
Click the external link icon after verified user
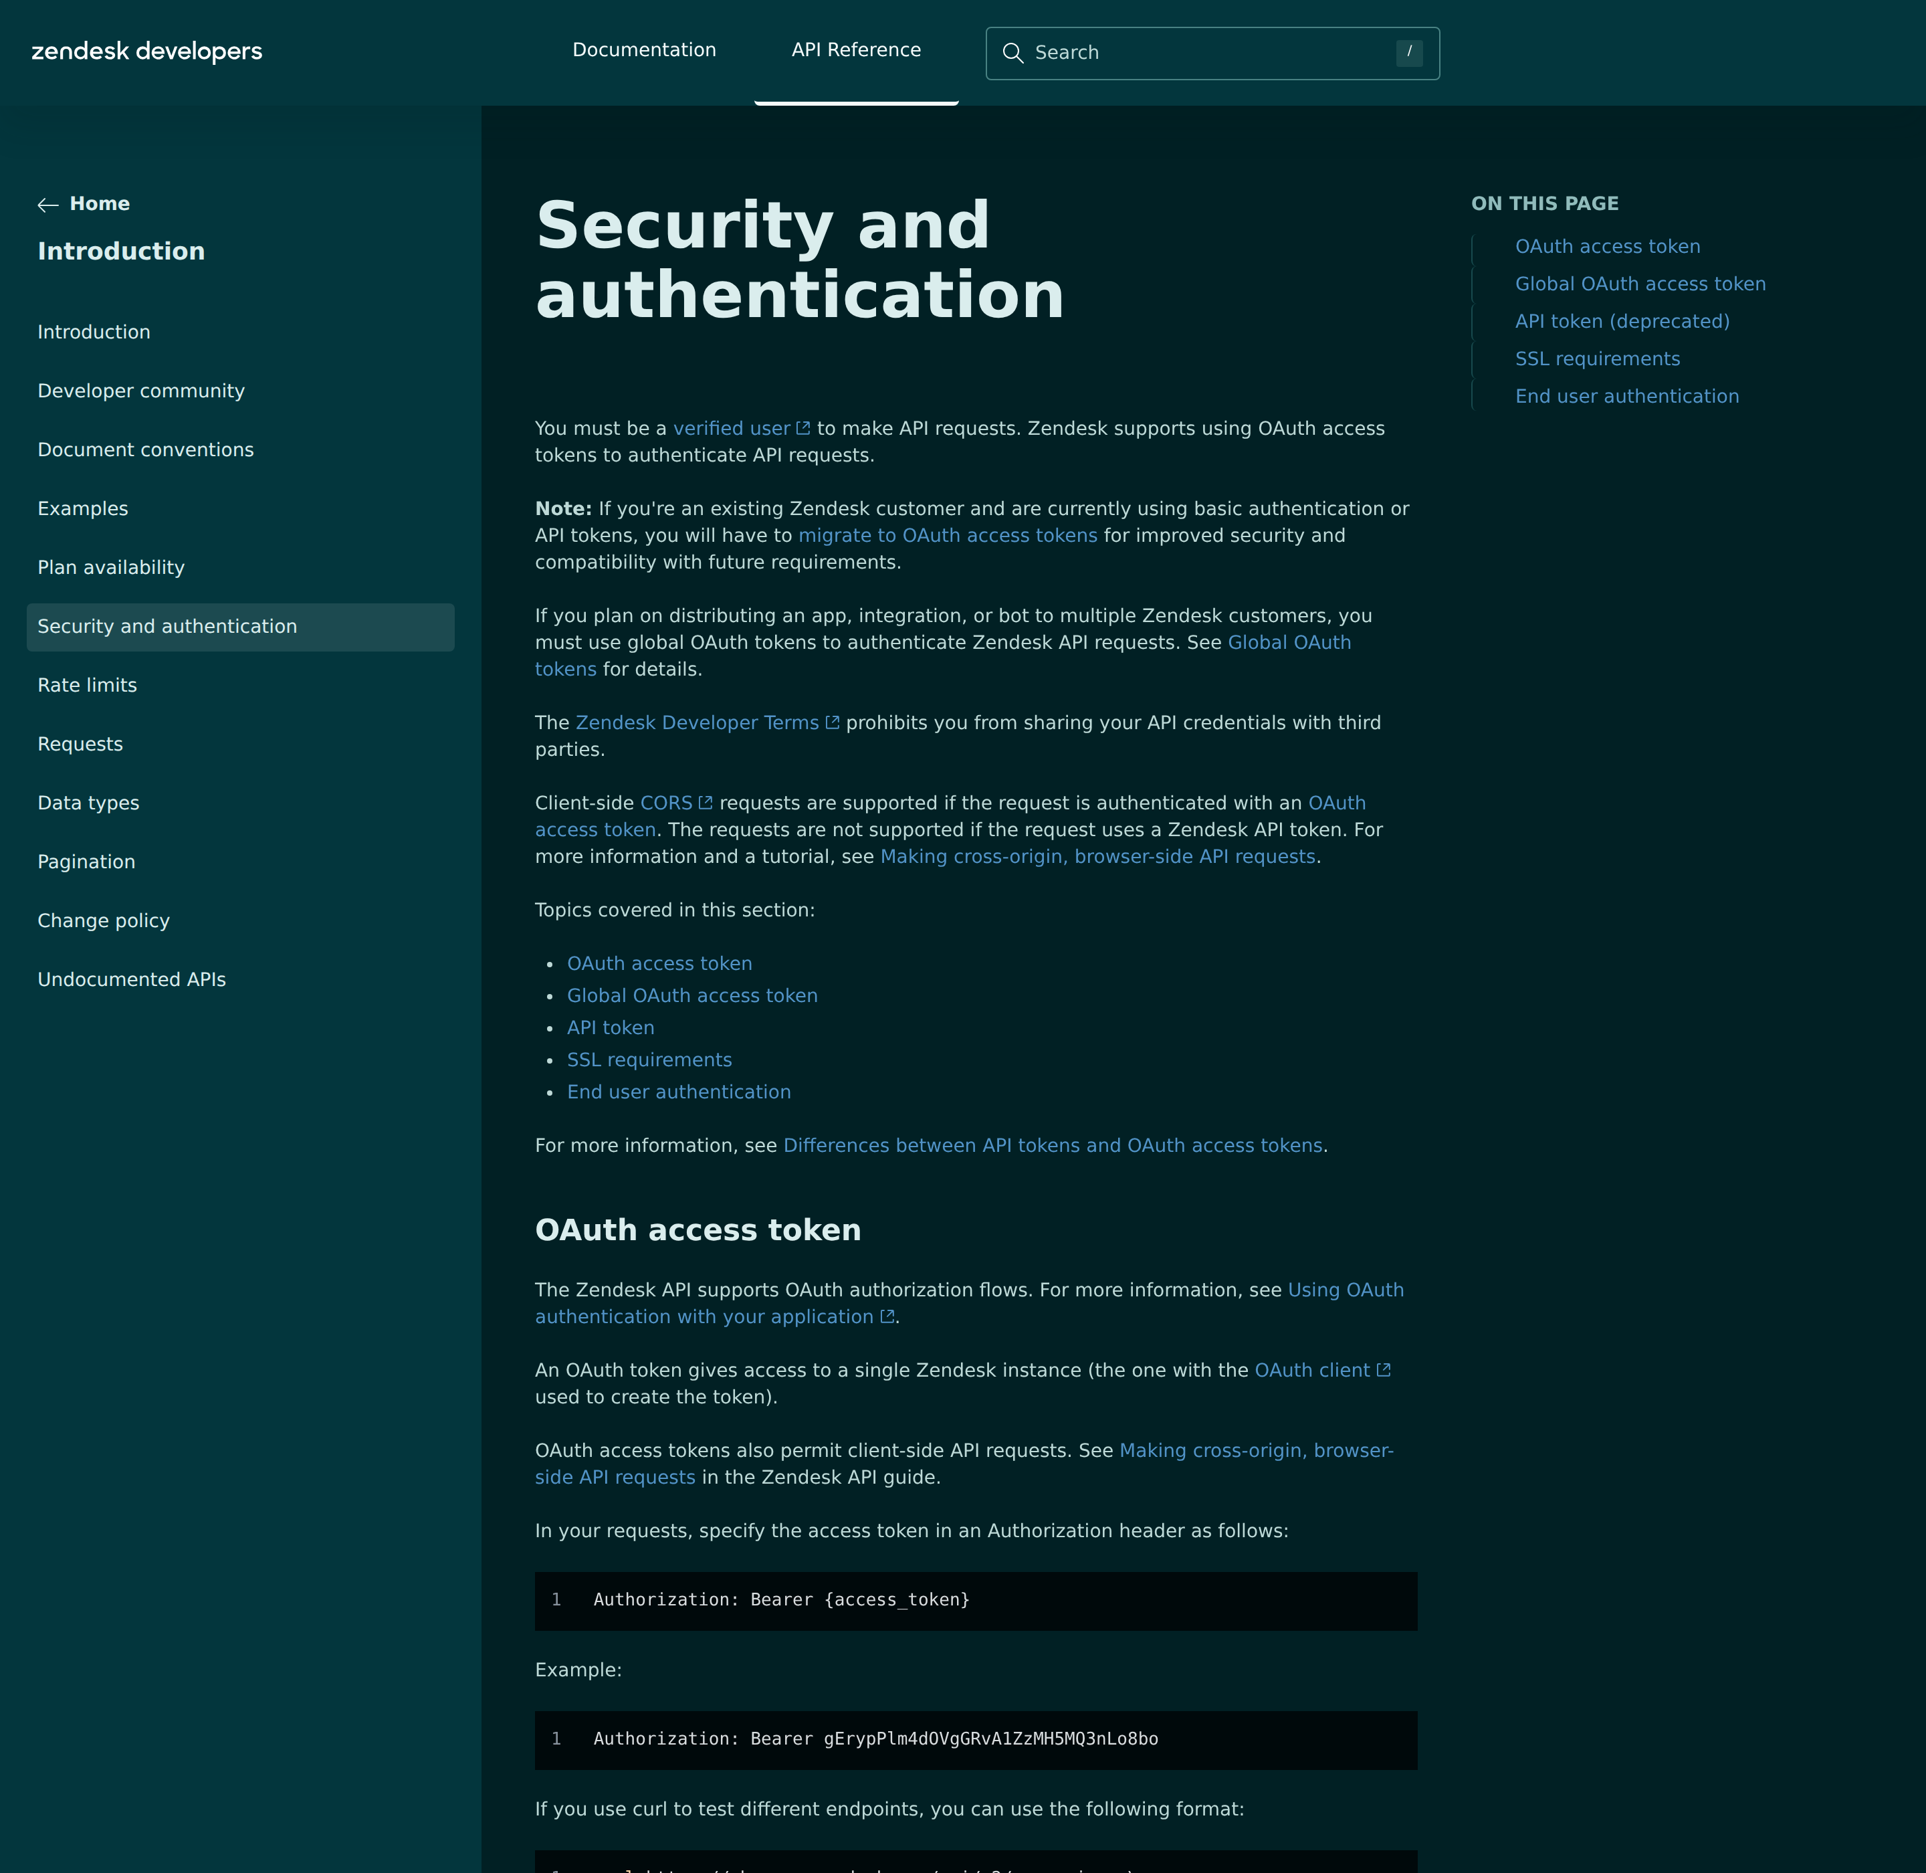click(802, 428)
